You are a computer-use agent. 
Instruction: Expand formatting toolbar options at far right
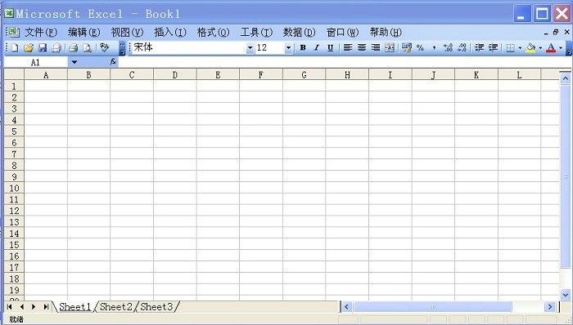tap(569, 47)
